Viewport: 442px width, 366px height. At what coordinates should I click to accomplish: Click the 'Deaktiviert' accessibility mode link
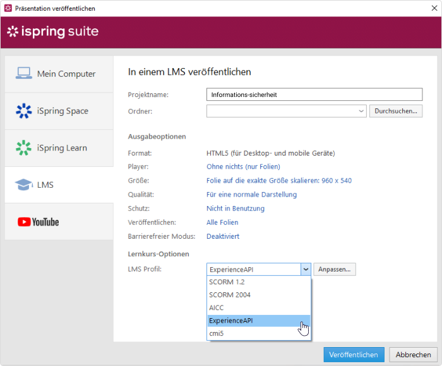click(x=223, y=236)
